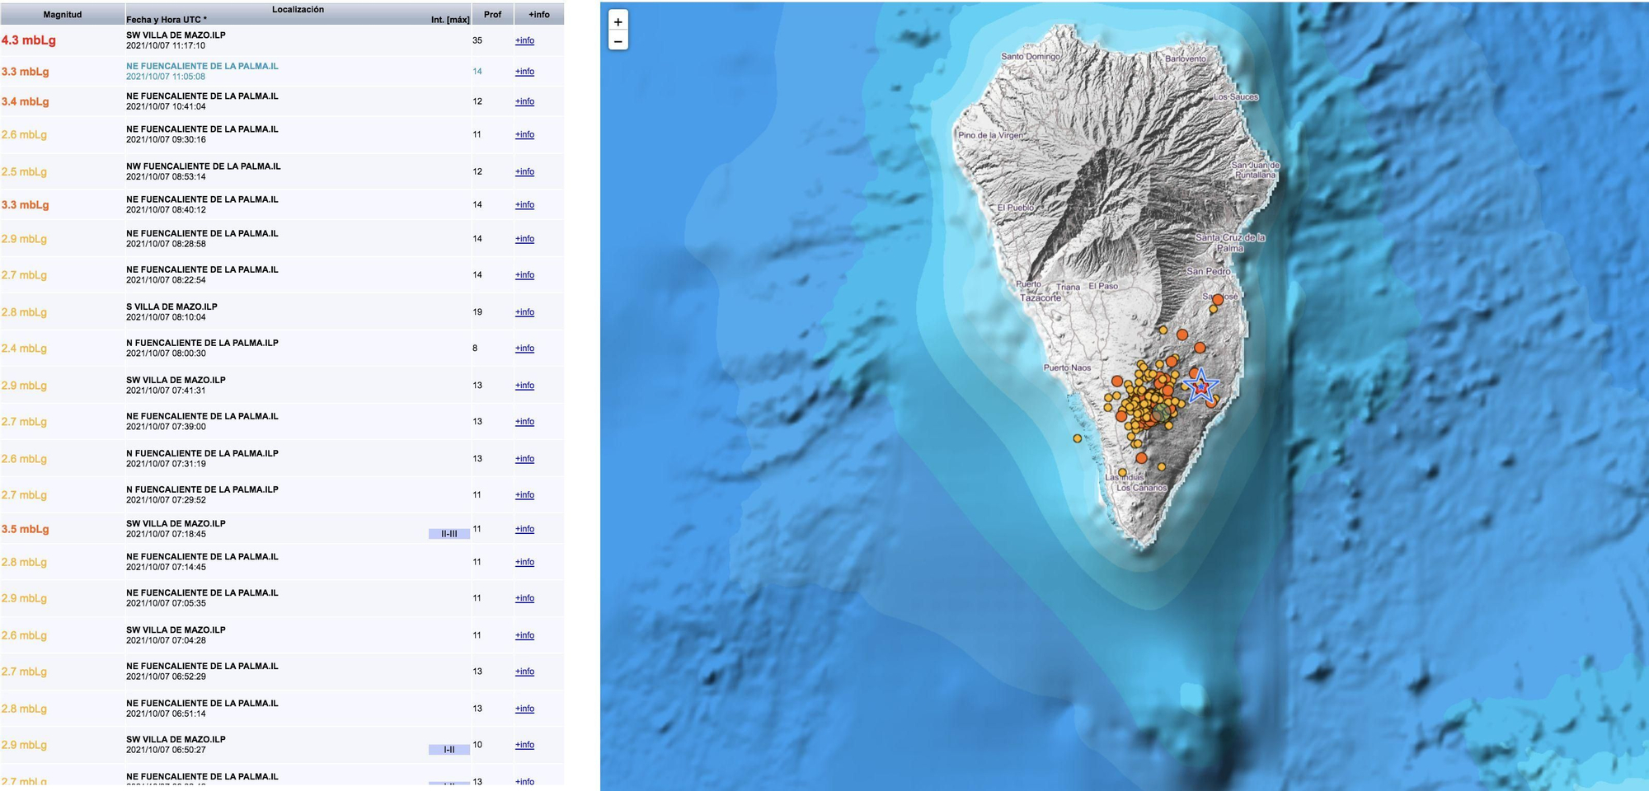The width and height of the screenshot is (1649, 791).
Task: Click the Prof column header
Action: click(492, 13)
